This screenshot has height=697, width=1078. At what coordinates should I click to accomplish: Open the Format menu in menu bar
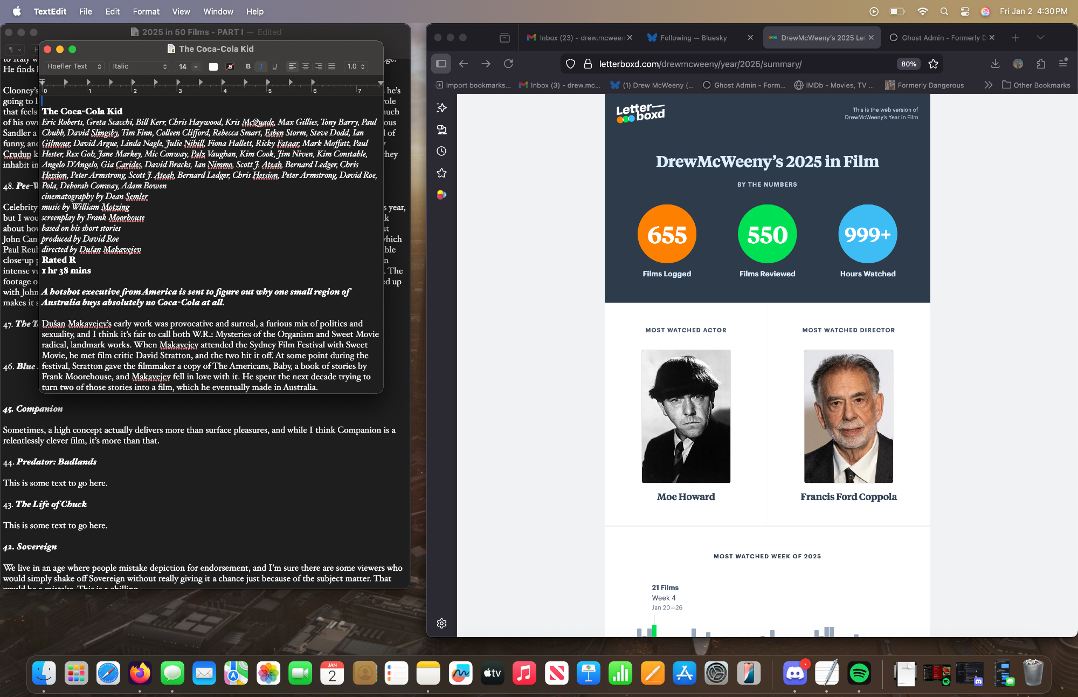point(146,11)
